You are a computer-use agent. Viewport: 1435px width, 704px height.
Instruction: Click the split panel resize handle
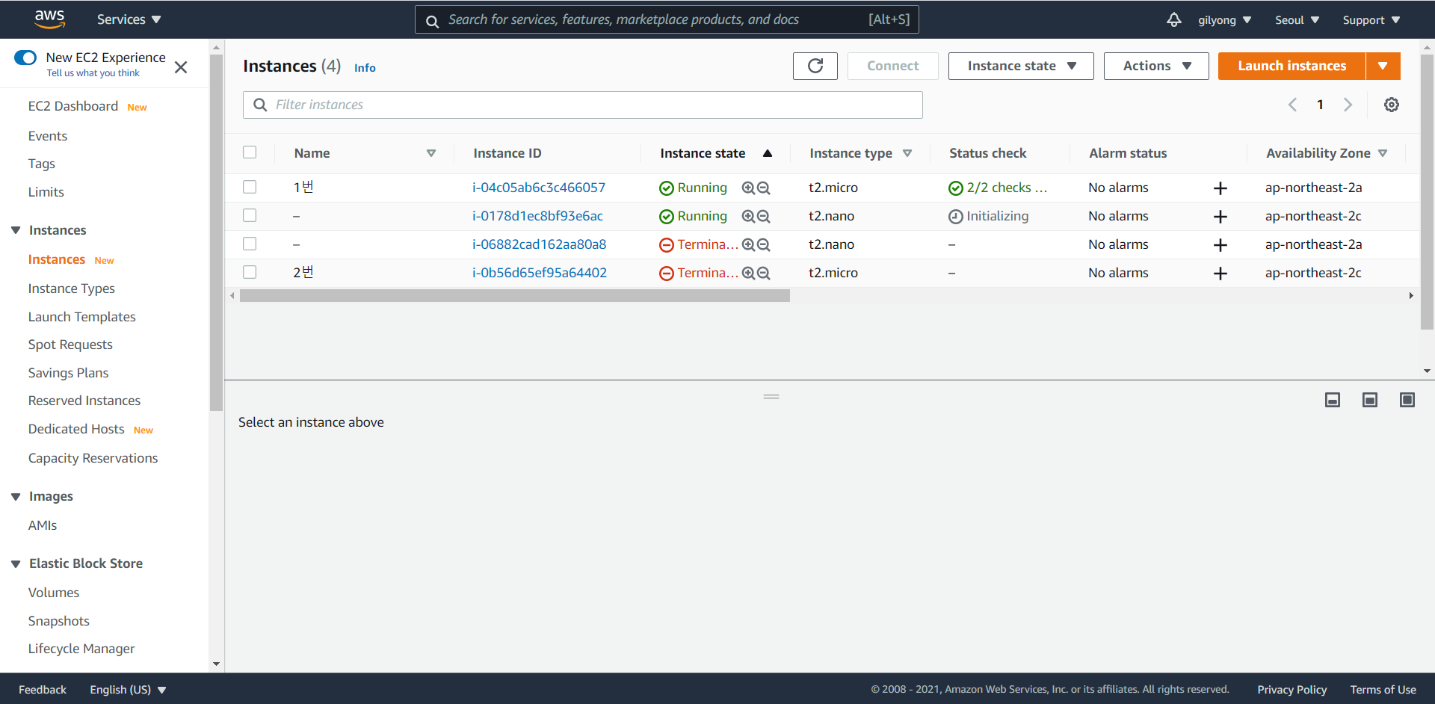pos(771,397)
